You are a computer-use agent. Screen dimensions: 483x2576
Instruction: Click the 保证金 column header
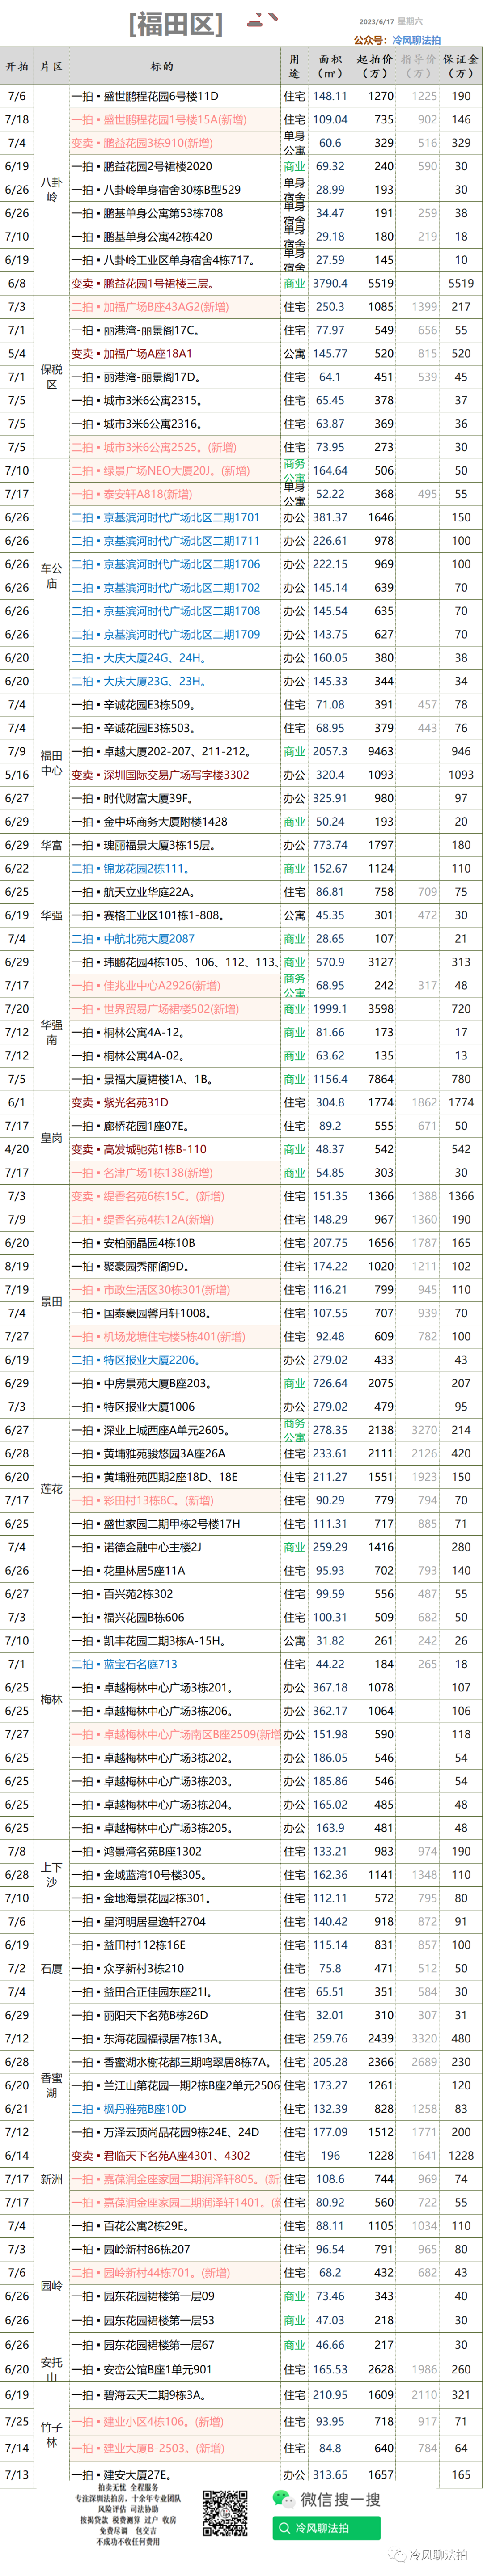pyautogui.click(x=461, y=66)
